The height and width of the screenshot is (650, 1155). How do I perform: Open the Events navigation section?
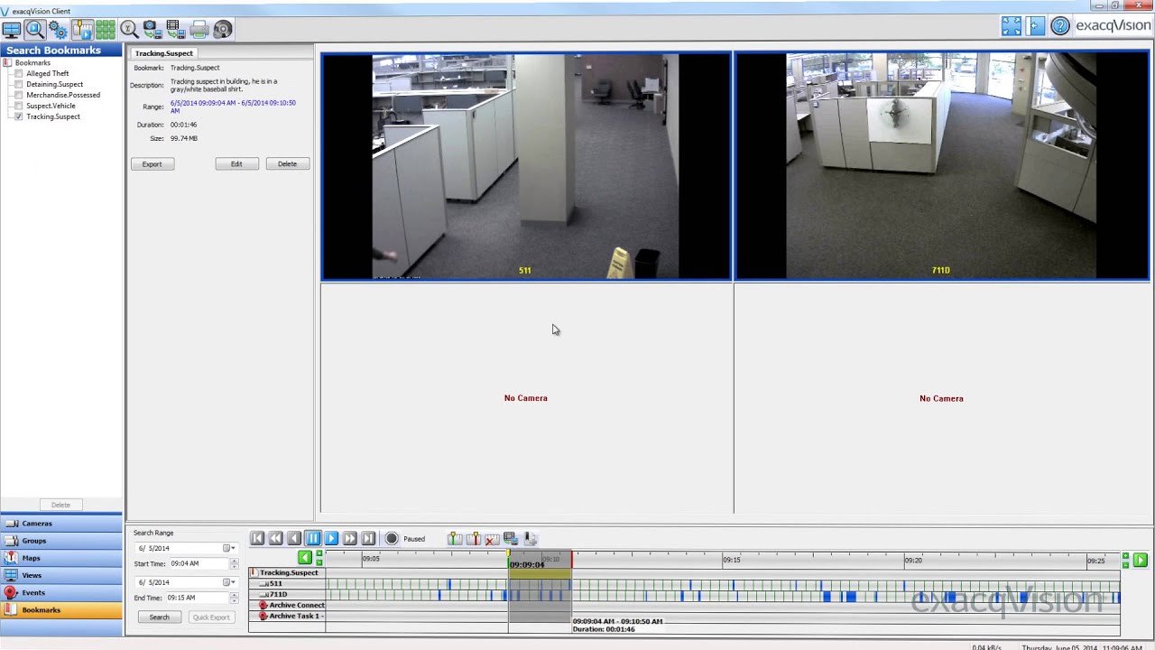61,592
